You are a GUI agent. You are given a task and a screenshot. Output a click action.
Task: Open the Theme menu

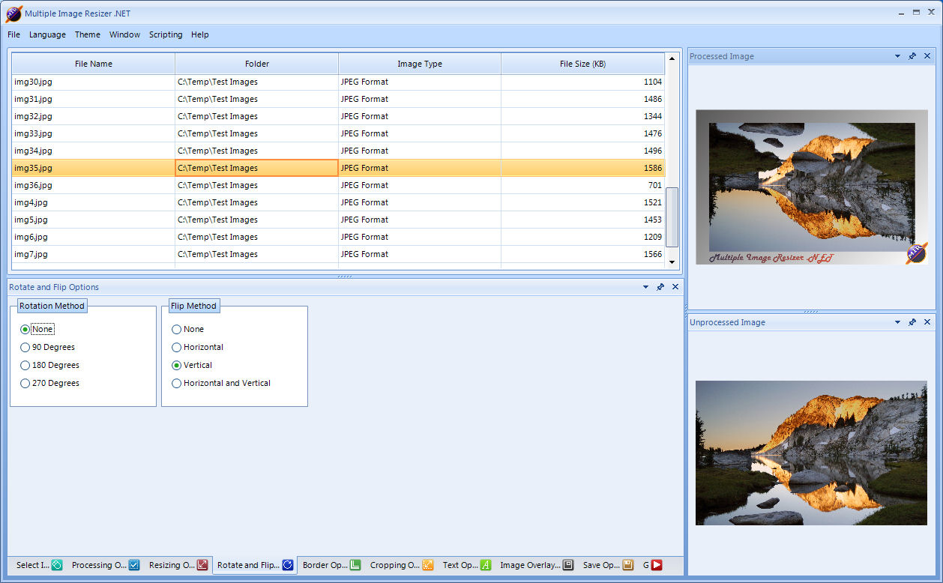click(x=87, y=34)
